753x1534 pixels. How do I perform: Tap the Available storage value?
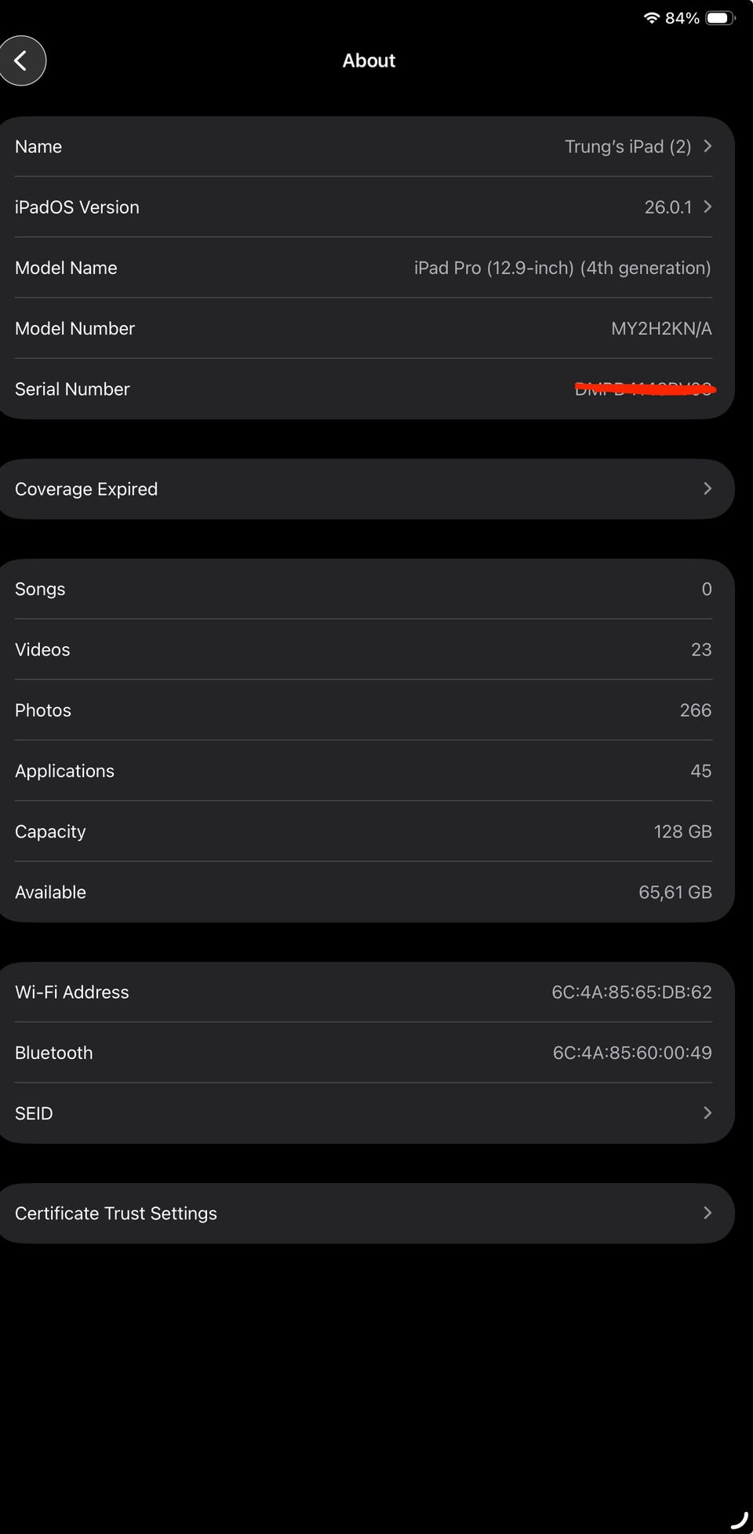tap(675, 893)
